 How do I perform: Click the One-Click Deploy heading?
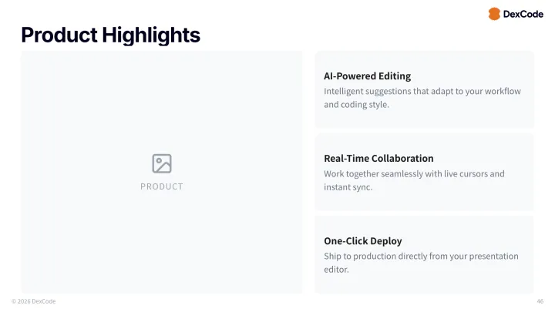point(362,241)
